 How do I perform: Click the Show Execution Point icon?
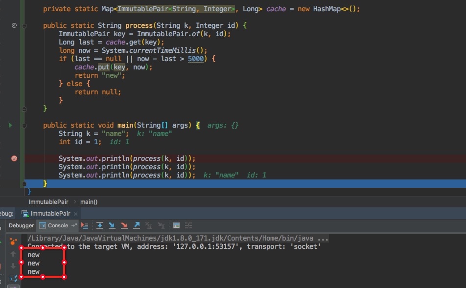tap(85, 225)
